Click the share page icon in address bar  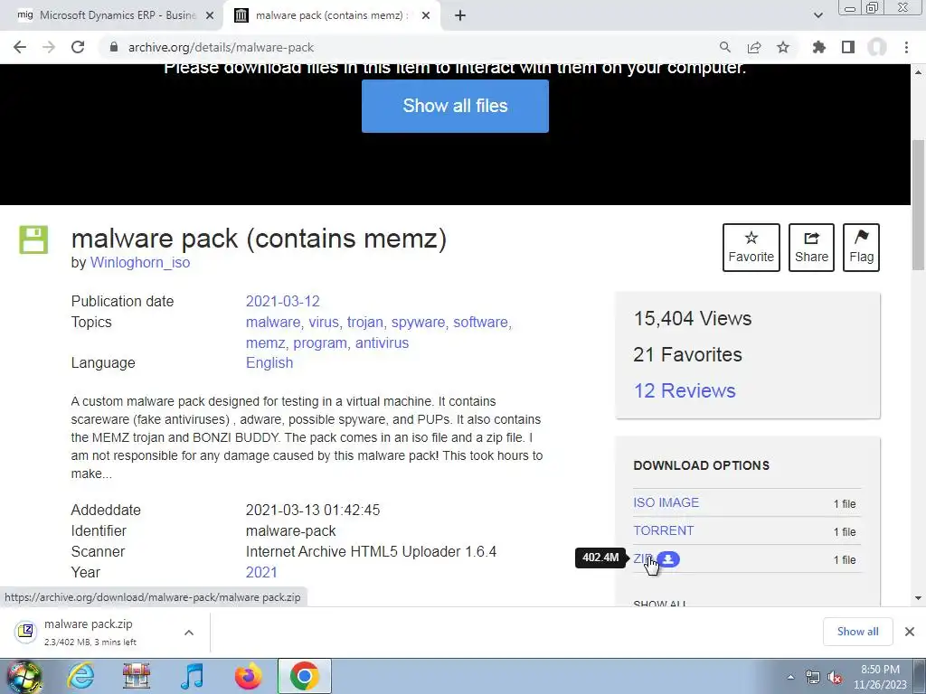[x=754, y=47]
